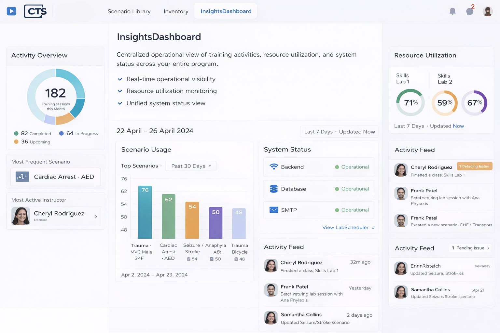Click the small icon beside 48 under Trauma Bicycle
The image size is (500, 333).
[236, 259]
